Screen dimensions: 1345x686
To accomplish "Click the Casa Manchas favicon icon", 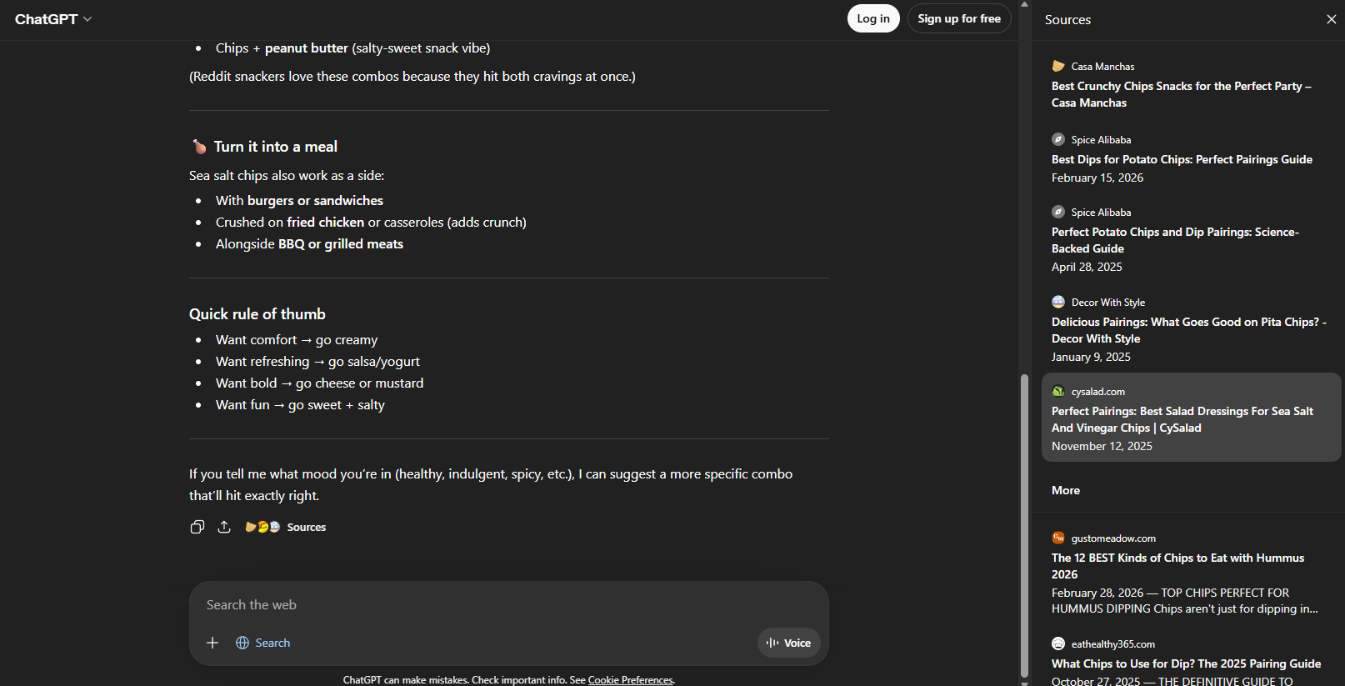I will click(x=1058, y=66).
